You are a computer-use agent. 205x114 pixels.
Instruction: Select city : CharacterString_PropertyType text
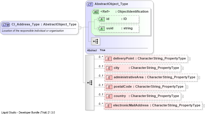146,68
